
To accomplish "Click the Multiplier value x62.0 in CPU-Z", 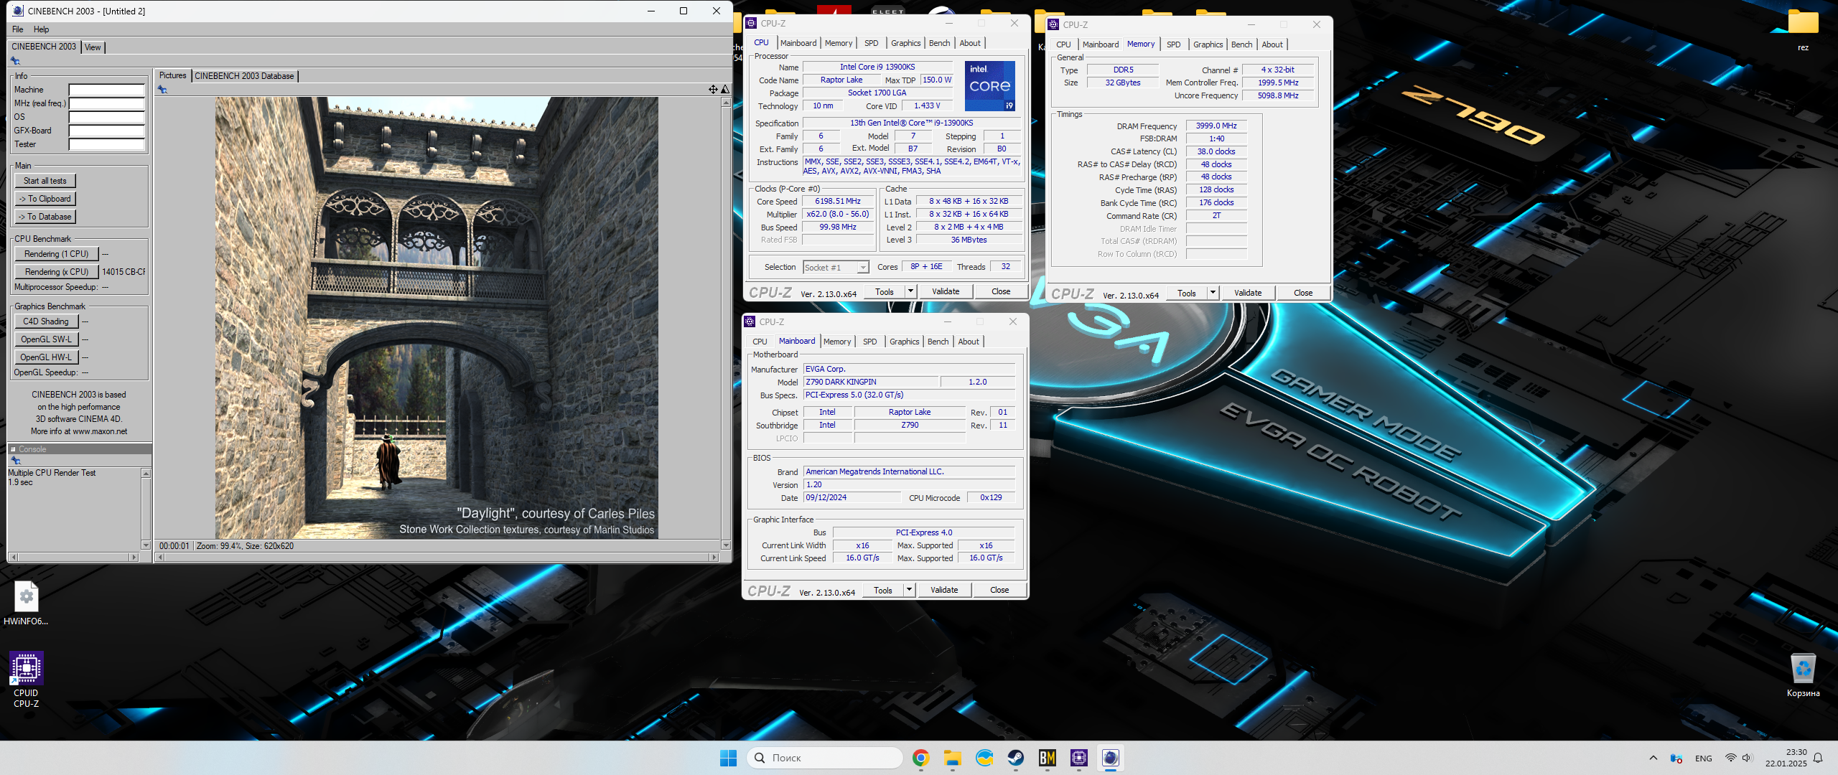I will coord(837,214).
